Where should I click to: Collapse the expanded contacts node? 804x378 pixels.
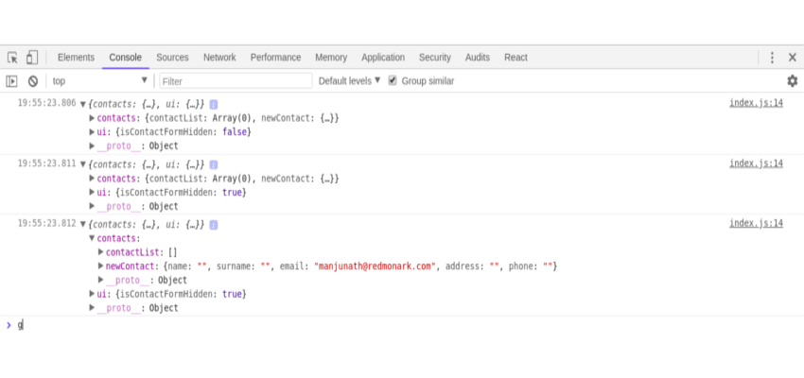93,239
